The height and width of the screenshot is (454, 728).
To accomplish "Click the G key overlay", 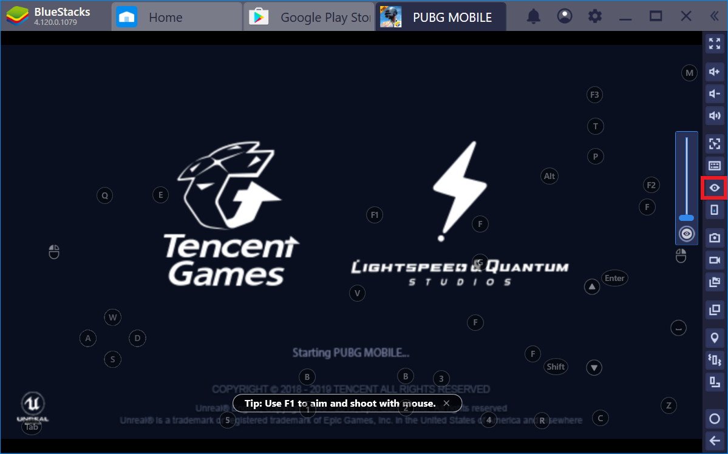I will pyautogui.click(x=480, y=262).
